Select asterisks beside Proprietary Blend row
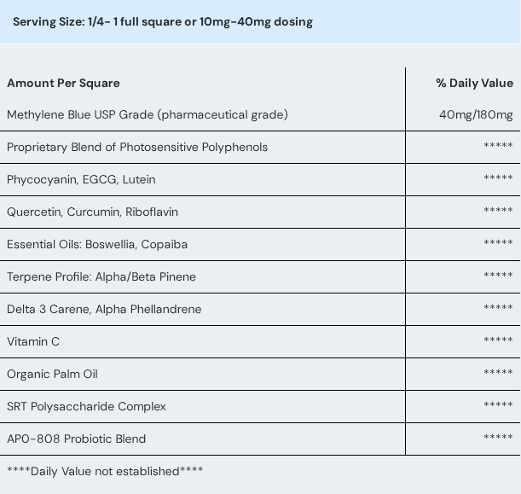The image size is (521, 494). click(498, 146)
